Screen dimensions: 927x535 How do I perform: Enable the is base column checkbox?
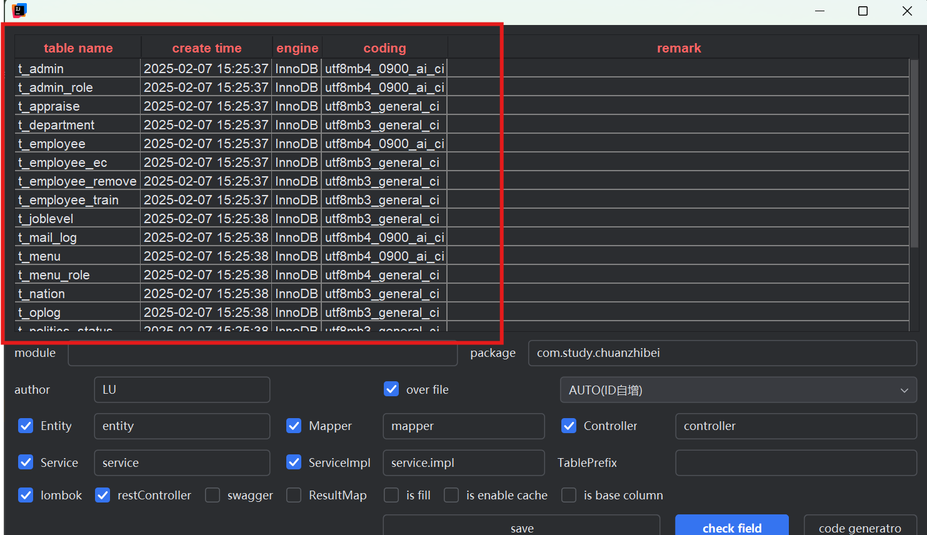coord(569,494)
